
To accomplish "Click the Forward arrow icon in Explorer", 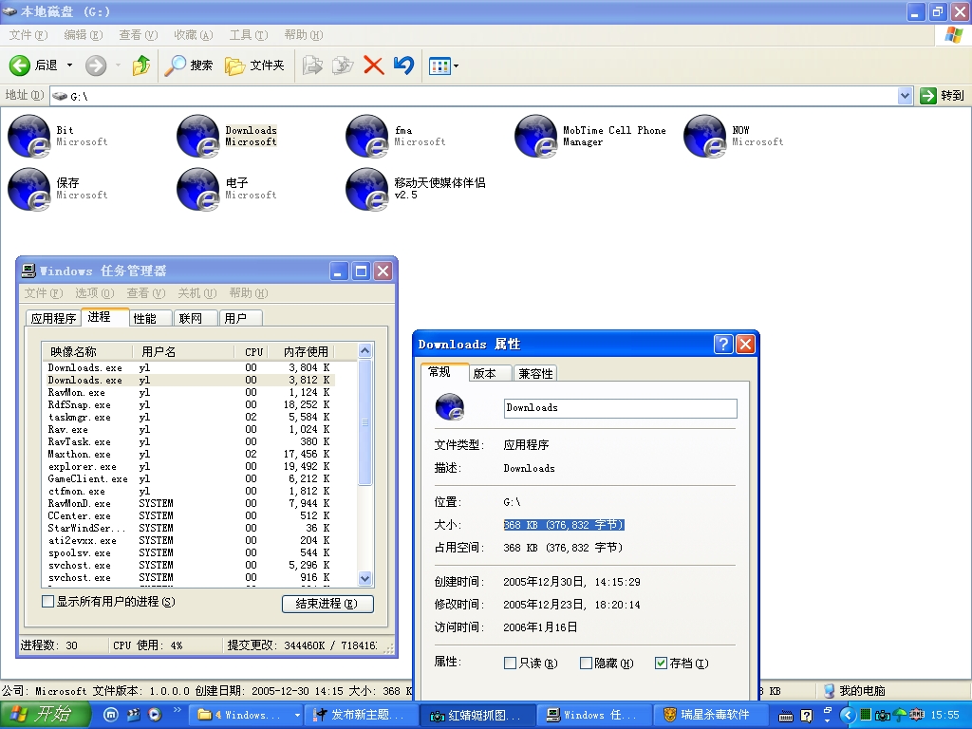I will point(96,65).
